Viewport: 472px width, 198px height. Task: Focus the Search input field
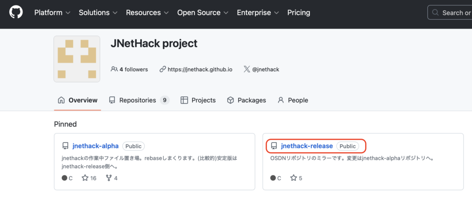(x=452, y=12)
